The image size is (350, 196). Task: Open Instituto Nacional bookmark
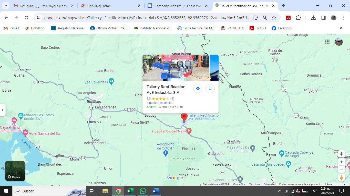tap(153, 28)
